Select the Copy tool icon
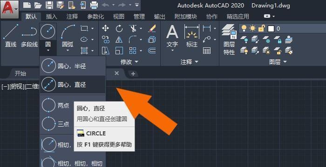The height and width of the screenshot is (167, 326). (x=106, y=39)
